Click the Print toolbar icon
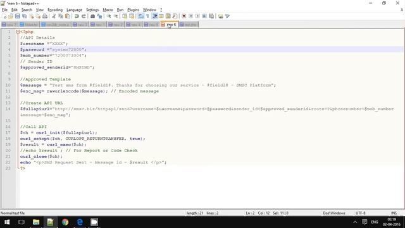 coord(45,16)
